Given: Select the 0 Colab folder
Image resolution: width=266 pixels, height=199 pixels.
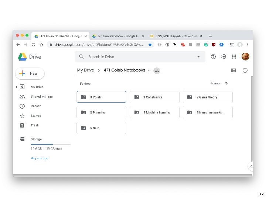Looking at the screenshot, I should 101,97.
